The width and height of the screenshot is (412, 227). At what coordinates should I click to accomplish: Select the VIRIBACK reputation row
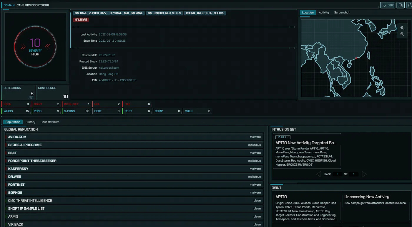click(x=134, y=224)
